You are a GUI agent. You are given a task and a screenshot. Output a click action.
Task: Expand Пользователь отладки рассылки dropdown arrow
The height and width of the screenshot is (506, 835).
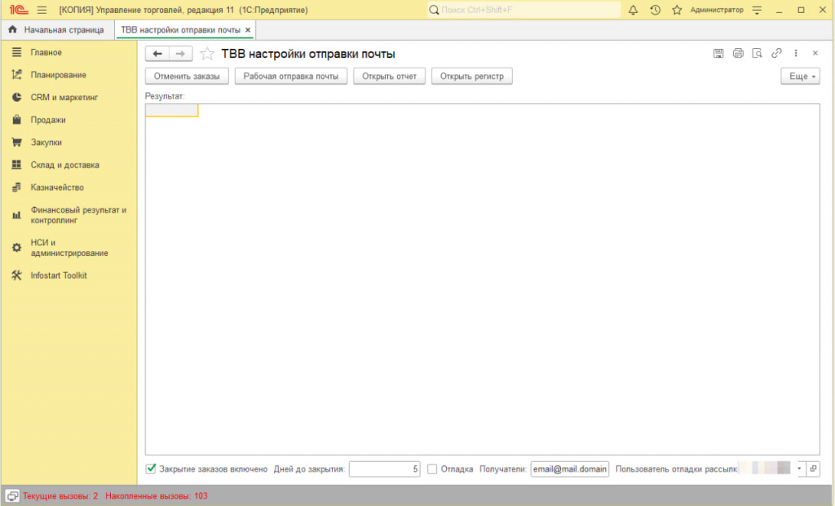tap(799, 469)
